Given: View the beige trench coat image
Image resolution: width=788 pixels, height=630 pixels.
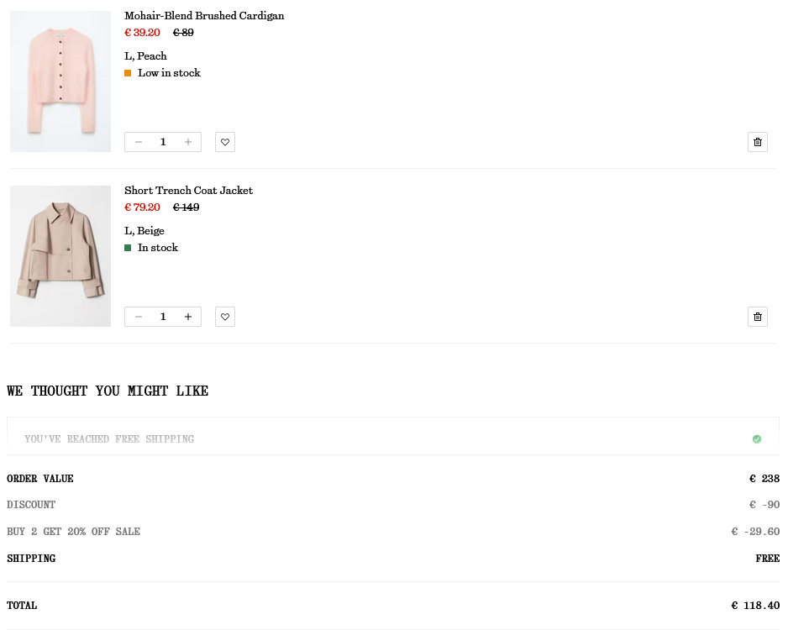Looking at the screenshot, I should (60, 256).
